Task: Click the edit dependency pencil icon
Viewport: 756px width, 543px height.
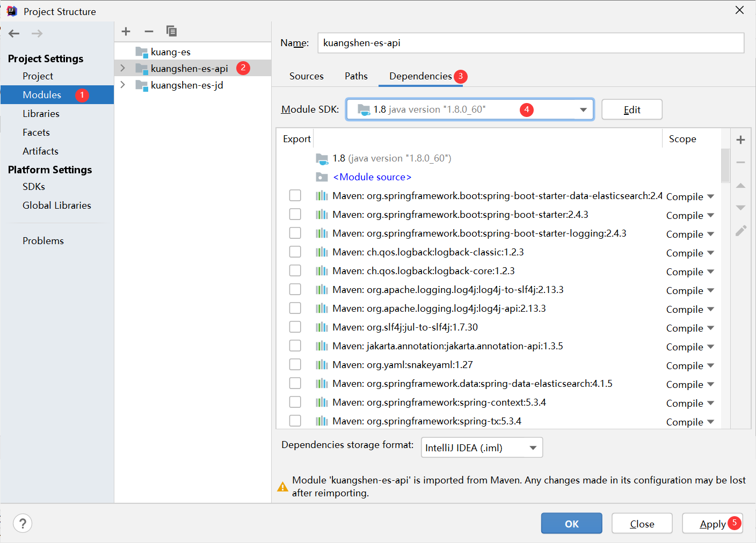Action: click(x=740, y=231)
